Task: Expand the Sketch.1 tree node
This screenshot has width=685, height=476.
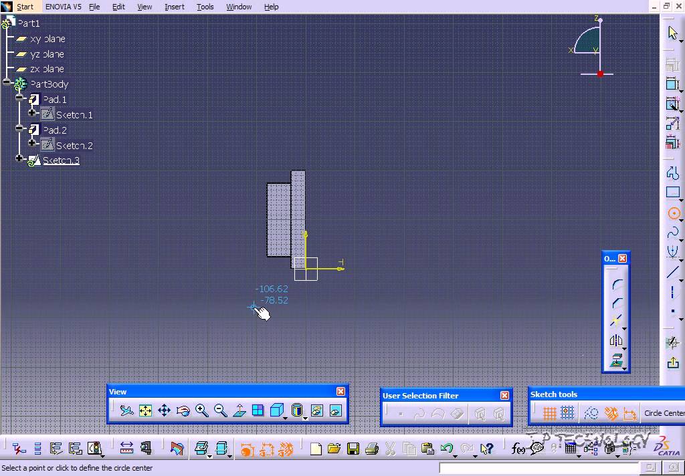Action: pyautogui.click(x=32, y=113)
